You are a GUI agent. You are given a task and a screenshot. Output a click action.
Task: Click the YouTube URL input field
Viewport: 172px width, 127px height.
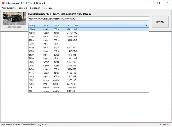[x=88, y=19]
